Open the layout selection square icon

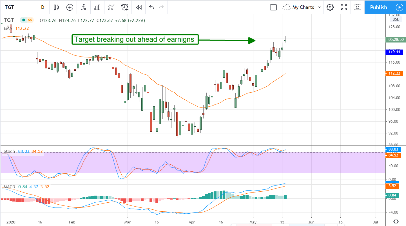point(273,7)
